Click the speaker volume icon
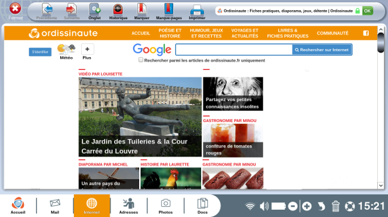The width and height of the screenshot is (388, 217). (264, 206)
